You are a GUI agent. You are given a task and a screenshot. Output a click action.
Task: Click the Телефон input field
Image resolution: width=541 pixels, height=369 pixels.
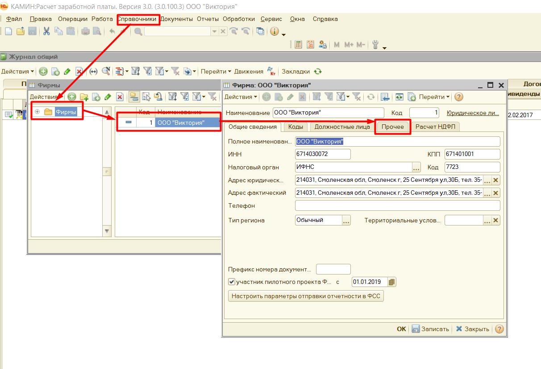(397, 206)
